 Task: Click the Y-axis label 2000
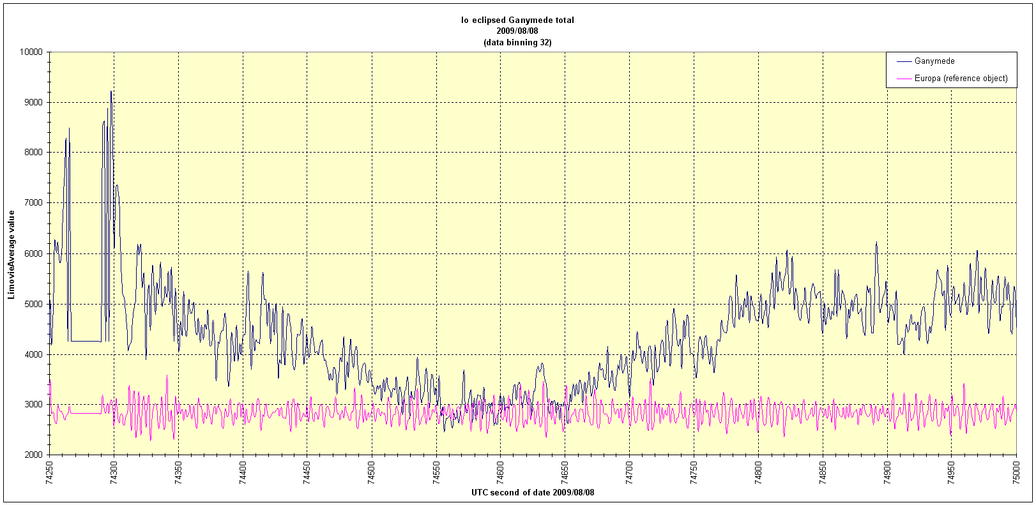33,455
